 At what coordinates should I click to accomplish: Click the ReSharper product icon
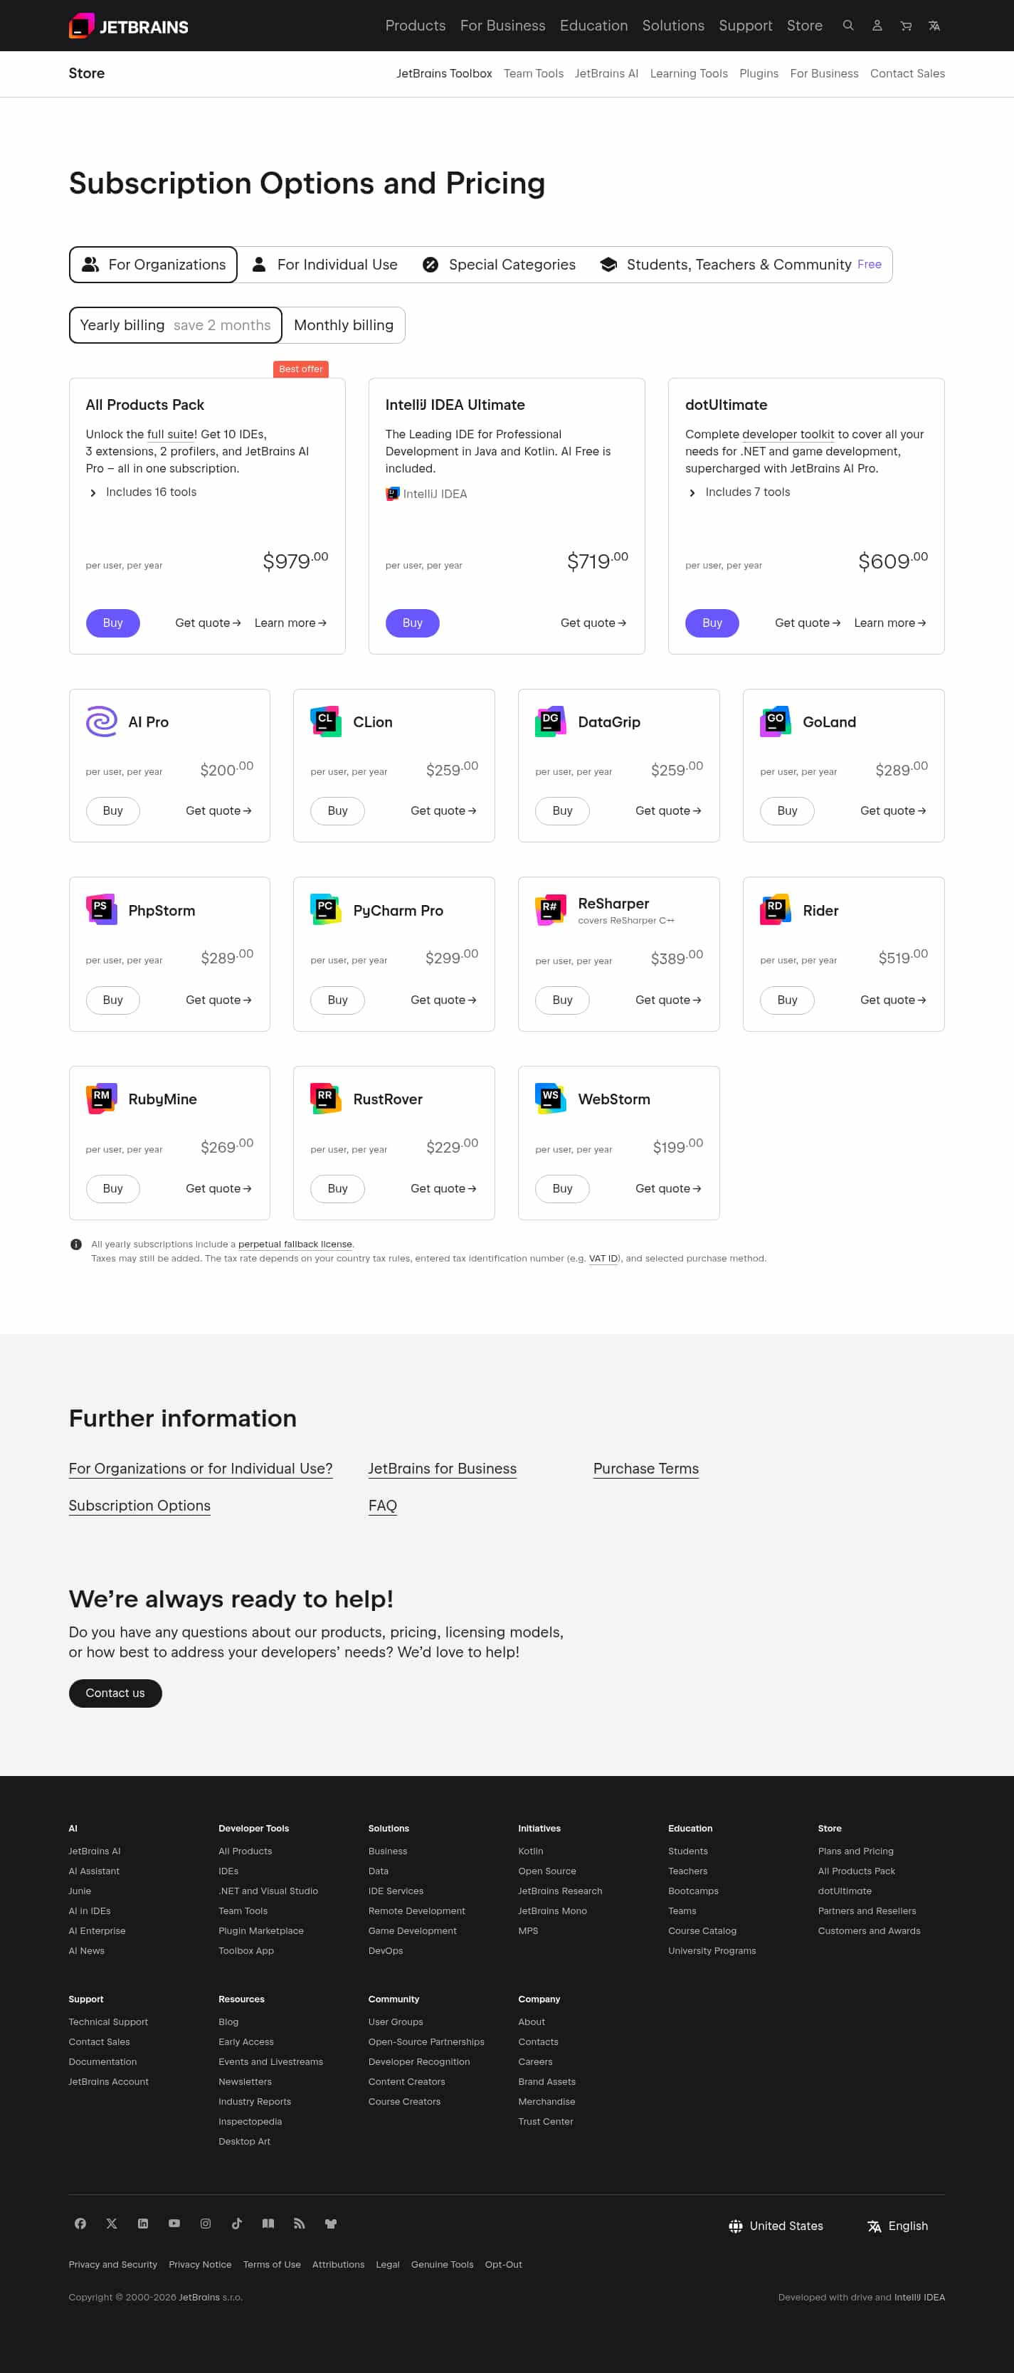pos(551,910)
